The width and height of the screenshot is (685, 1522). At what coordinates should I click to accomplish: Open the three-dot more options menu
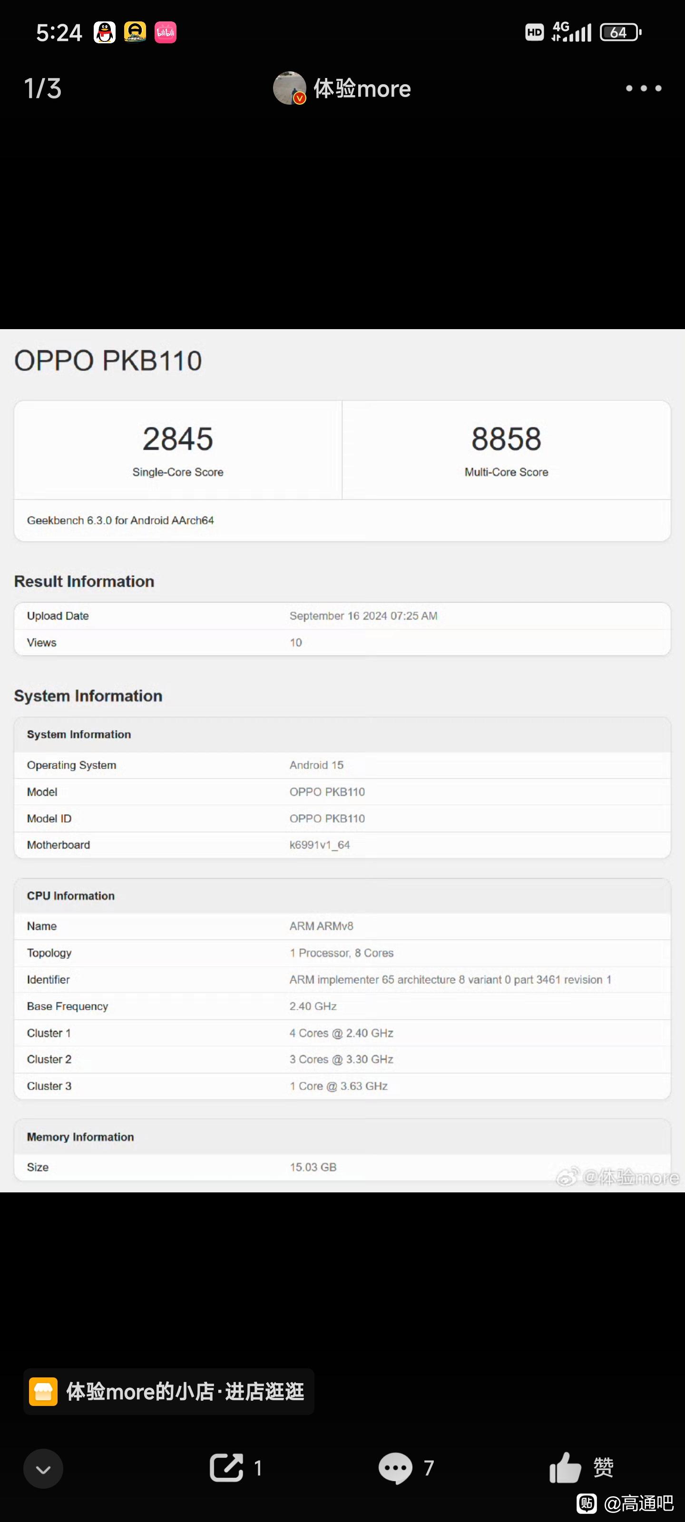coord(644,88)
